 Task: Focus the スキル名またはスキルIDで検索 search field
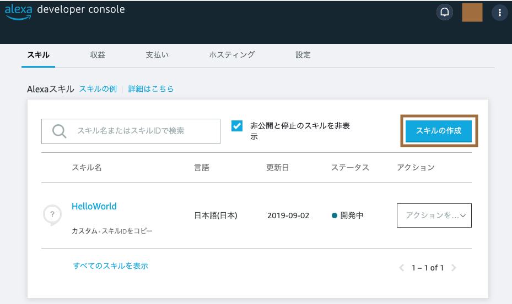(x=131, y=131)
